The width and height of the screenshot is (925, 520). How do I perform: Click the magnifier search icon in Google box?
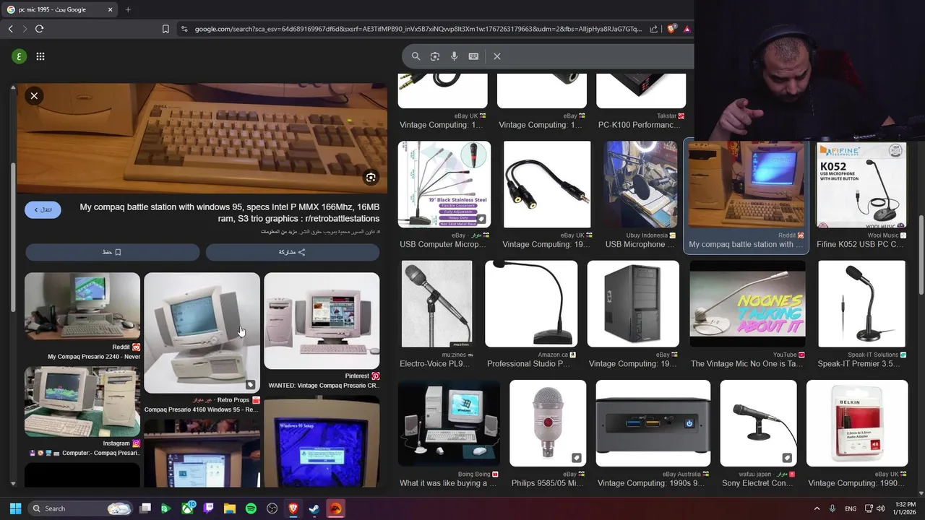click(x=416, y=56)
